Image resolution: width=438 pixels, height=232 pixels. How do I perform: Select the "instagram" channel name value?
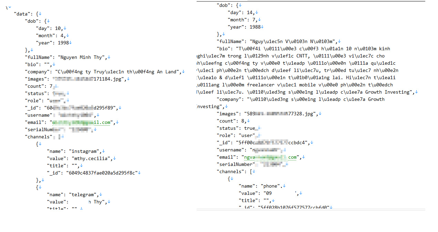pos(85,151)
